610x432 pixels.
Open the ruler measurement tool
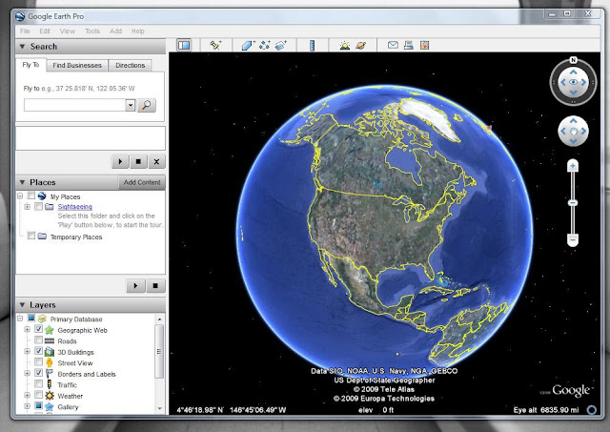click(312, 46)
